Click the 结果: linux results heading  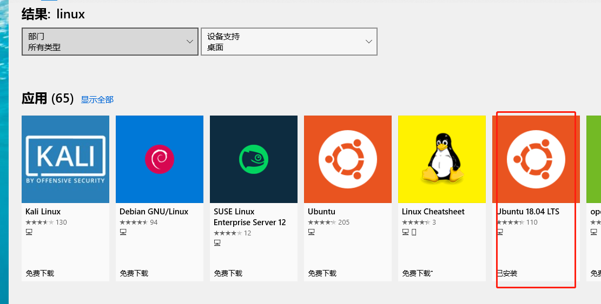tap(53, 14)
